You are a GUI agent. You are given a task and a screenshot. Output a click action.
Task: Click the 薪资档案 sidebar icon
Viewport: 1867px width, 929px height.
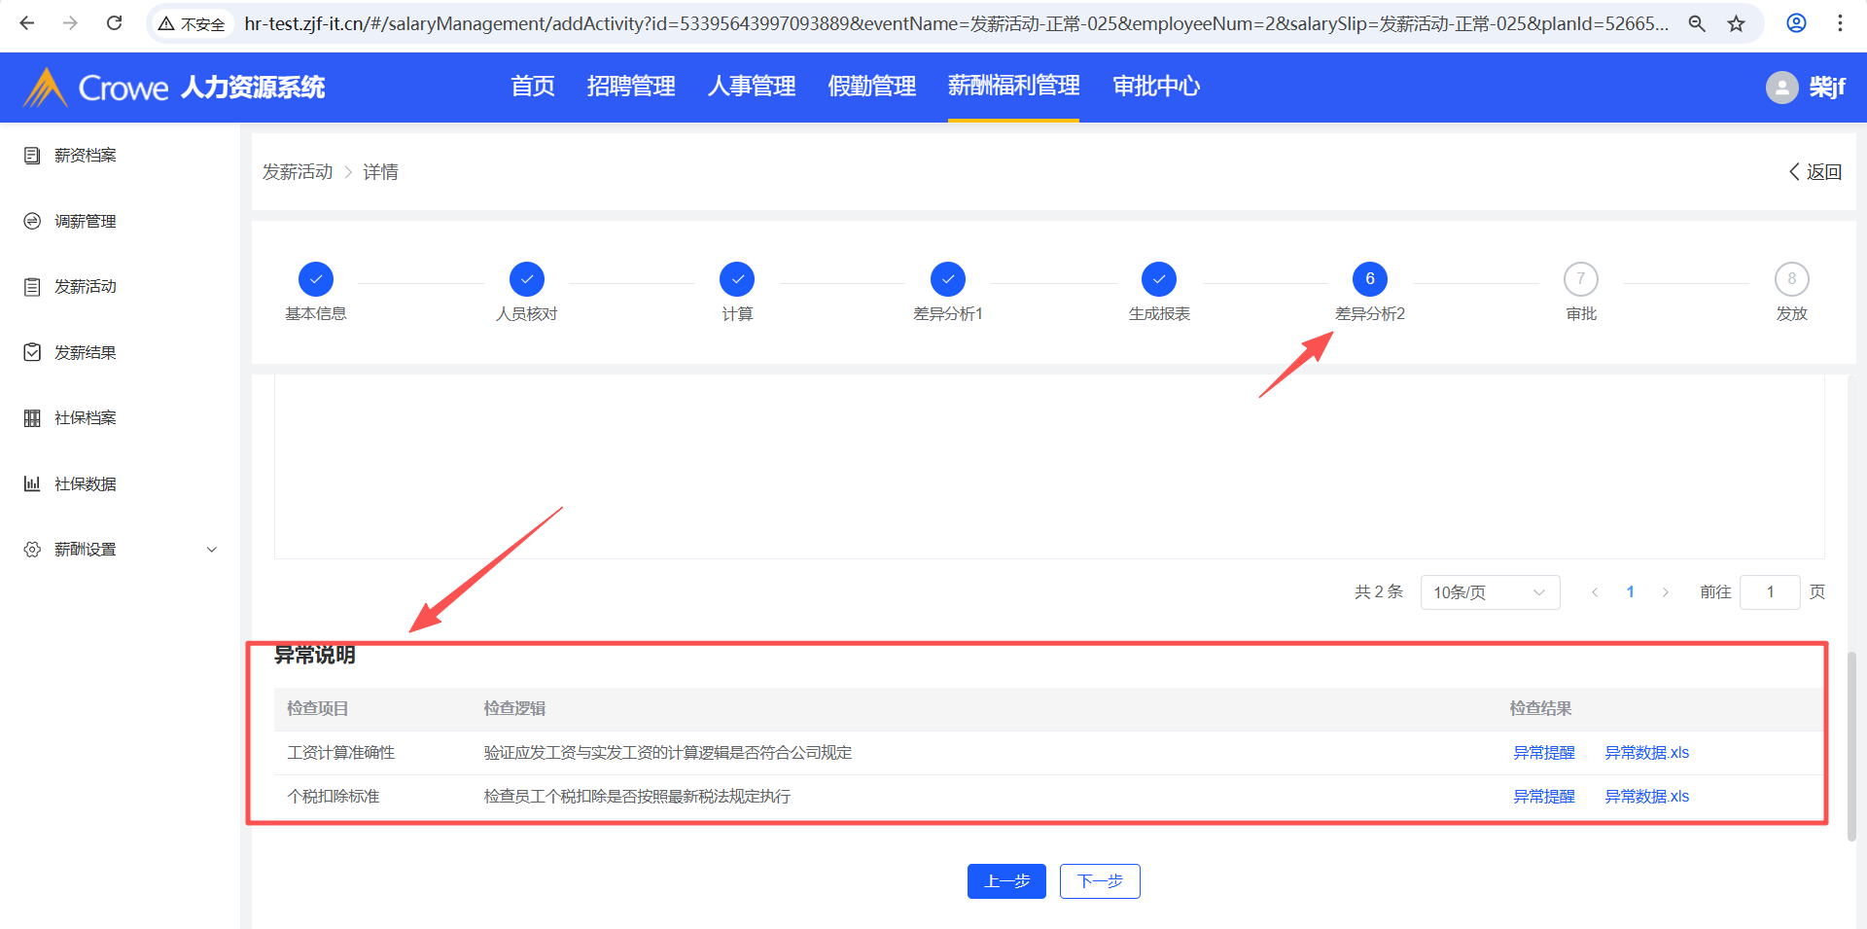(32, 156)
